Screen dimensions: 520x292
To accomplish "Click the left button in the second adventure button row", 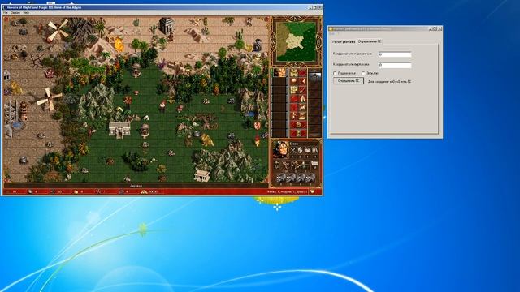I will [294, 81].
